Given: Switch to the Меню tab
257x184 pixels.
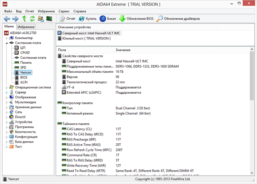Looking at the screenshot, I should click(9, 27).
